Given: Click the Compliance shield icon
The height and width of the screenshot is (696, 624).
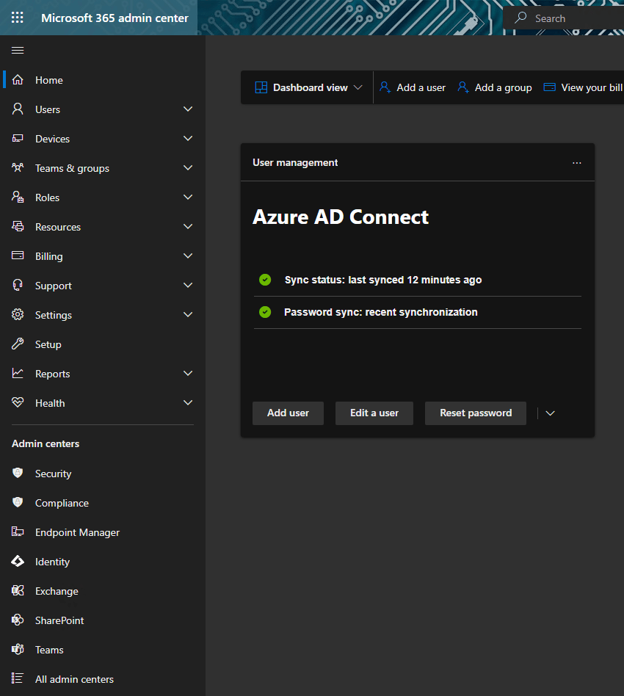Looking at the screenshot, I should 18,503.
